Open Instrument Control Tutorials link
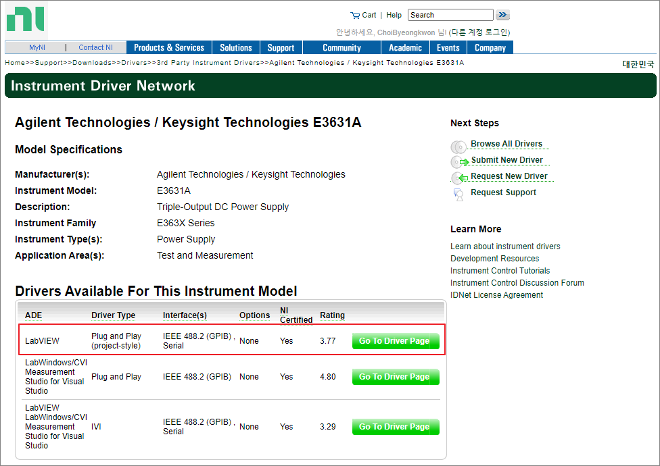660x466 pixels. (x=500, y=271)
